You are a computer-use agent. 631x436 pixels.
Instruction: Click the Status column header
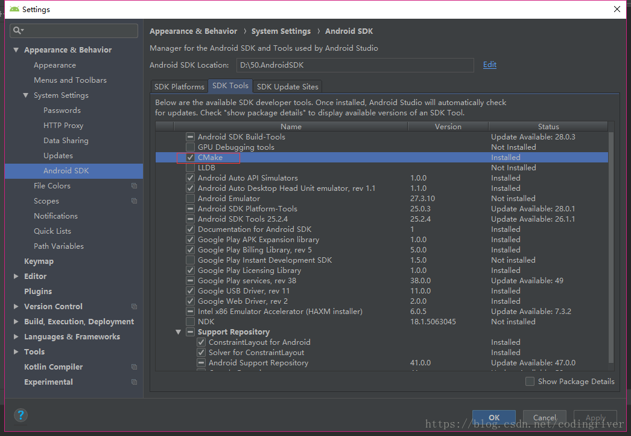548,127
